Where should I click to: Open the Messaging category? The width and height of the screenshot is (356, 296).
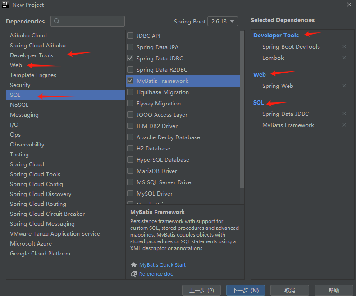[x=66, y=115]
